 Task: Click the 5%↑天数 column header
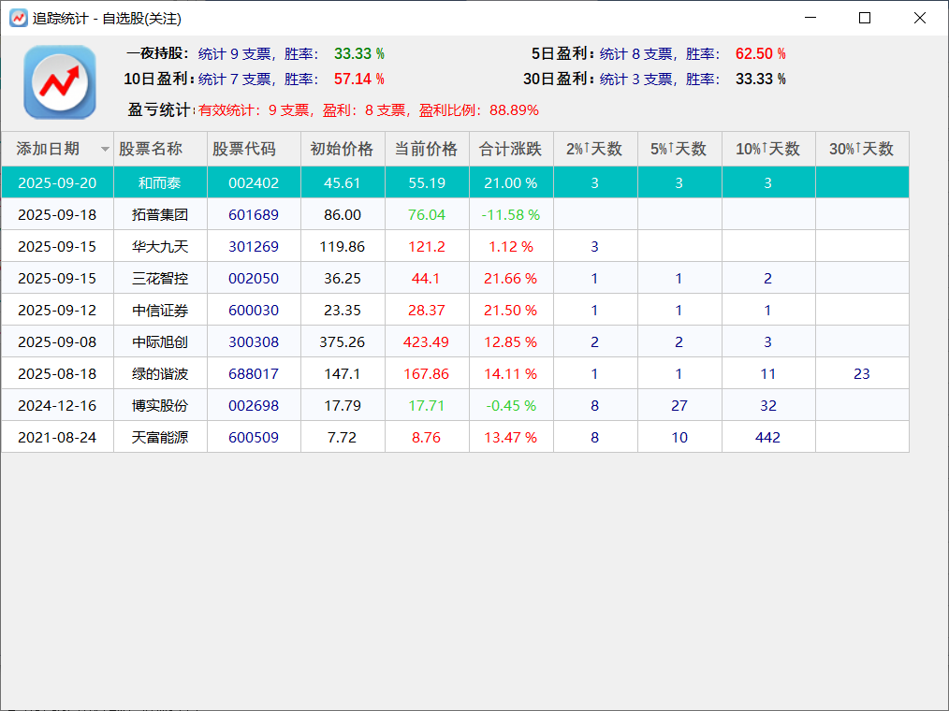pyautogui.click(x=679, y=149)
